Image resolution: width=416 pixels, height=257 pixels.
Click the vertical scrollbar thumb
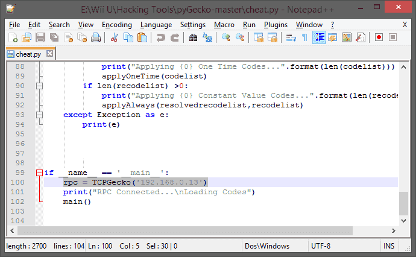[x=403, y=203]
